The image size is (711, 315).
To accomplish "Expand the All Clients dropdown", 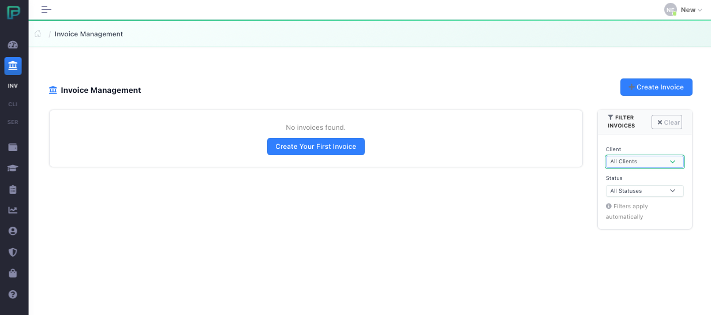I will [x=644, y=162].
